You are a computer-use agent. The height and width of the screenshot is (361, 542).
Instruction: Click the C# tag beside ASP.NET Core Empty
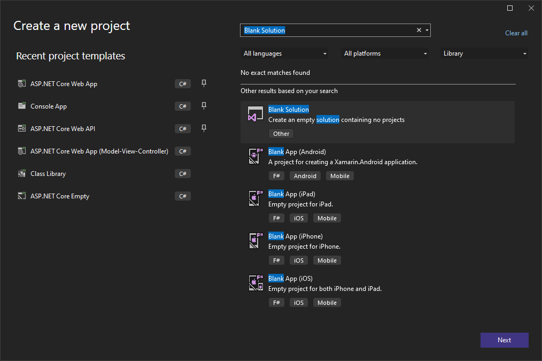pos(183,196)
